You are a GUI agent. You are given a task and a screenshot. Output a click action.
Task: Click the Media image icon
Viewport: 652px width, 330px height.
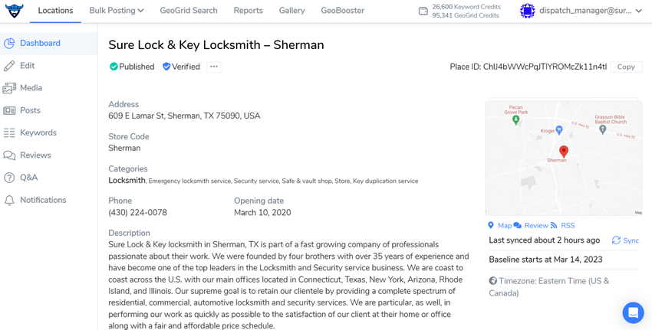pos(9,88)
